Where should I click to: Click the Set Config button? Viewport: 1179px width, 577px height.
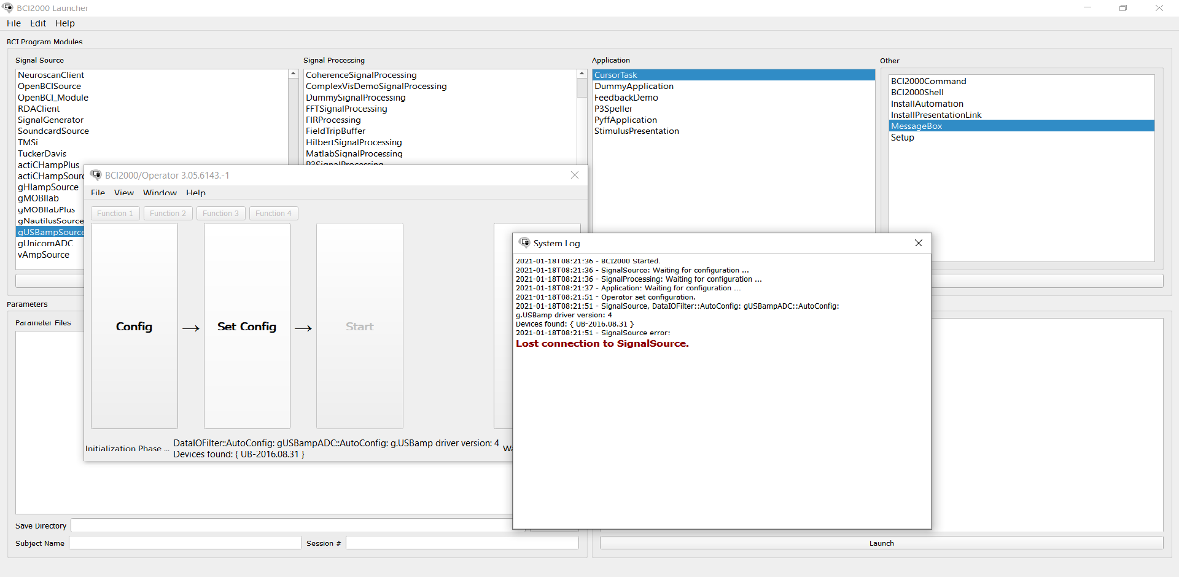coord(247,326)
